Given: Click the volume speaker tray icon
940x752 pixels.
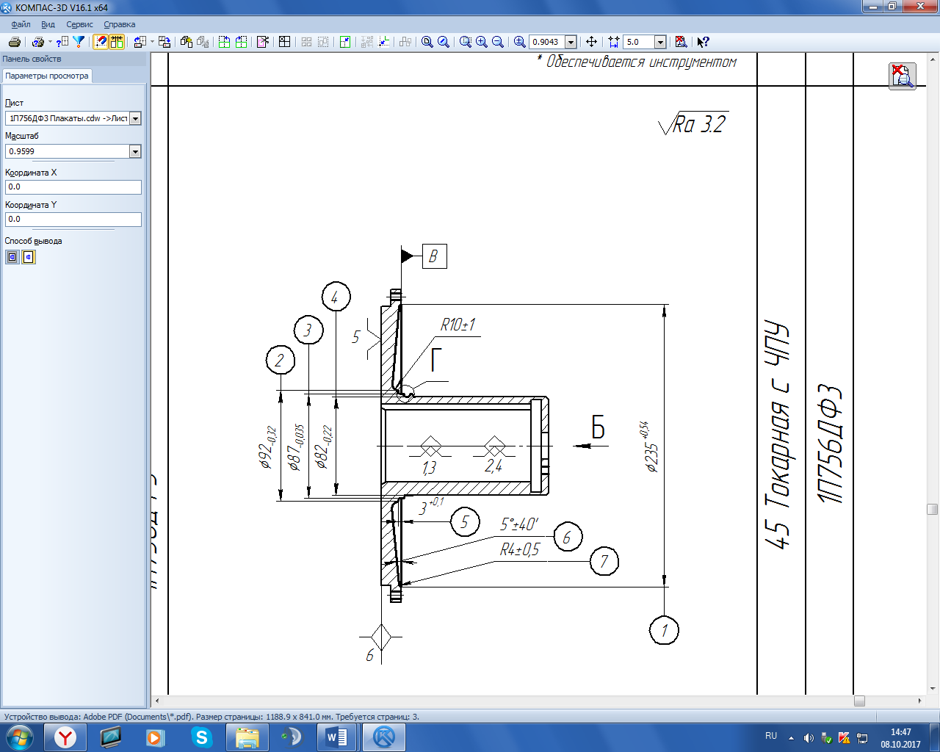Looking at the screenshot, I should tap(809, 737).
